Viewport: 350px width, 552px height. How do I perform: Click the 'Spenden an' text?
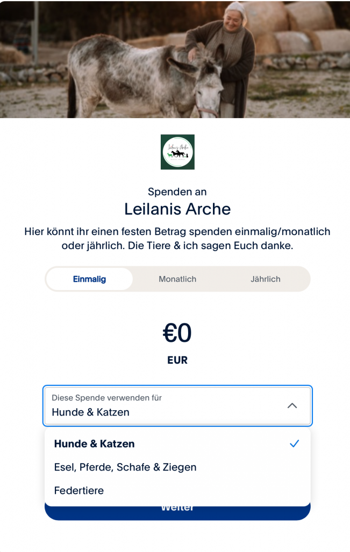pos(177,192)
